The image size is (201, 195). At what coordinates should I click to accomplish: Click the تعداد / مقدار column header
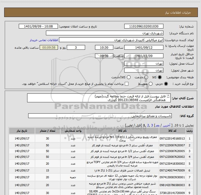point(48,131)
